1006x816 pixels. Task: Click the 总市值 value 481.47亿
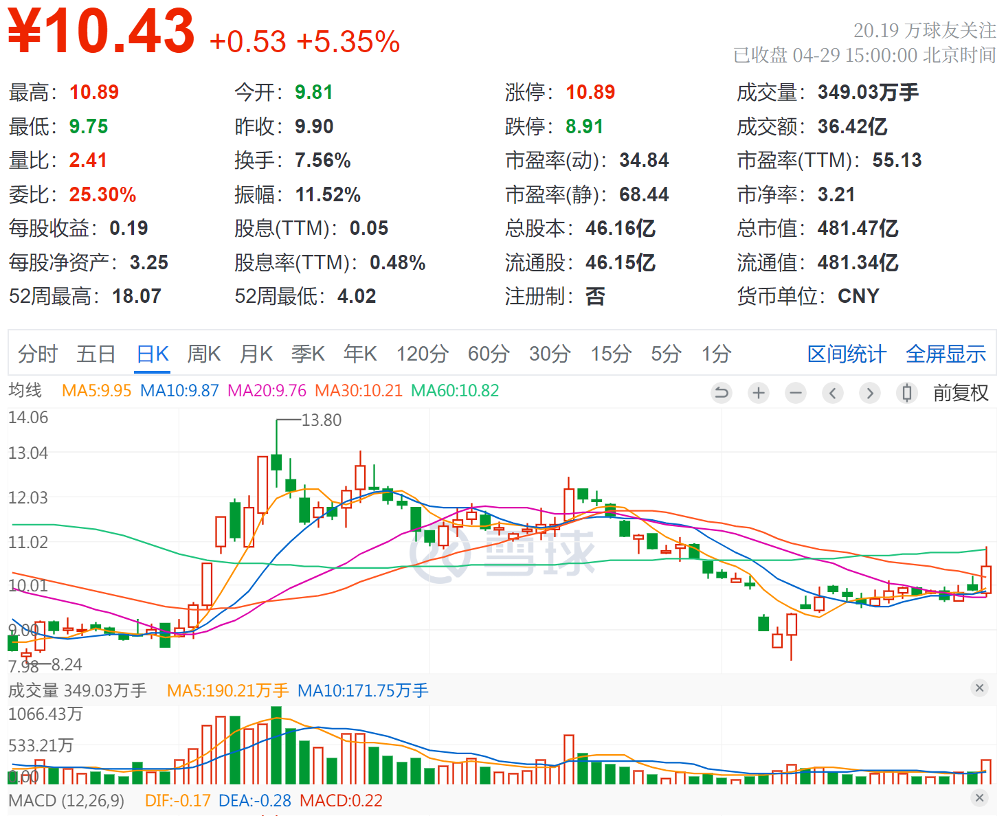858,228
